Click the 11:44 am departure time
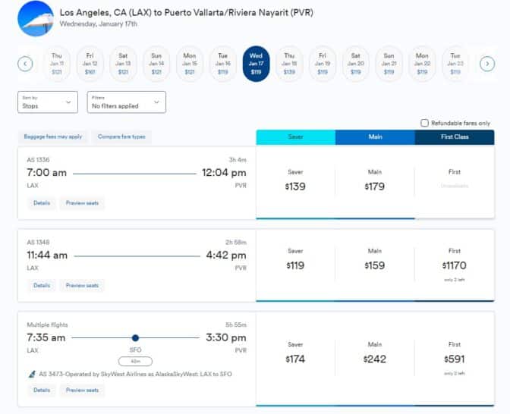Image resolution: width=510 pixels, height=414 pixels. point(47,256)
